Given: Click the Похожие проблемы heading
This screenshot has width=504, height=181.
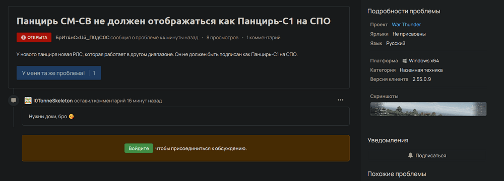Looking at the screenshot, I should tap(397, 174).
